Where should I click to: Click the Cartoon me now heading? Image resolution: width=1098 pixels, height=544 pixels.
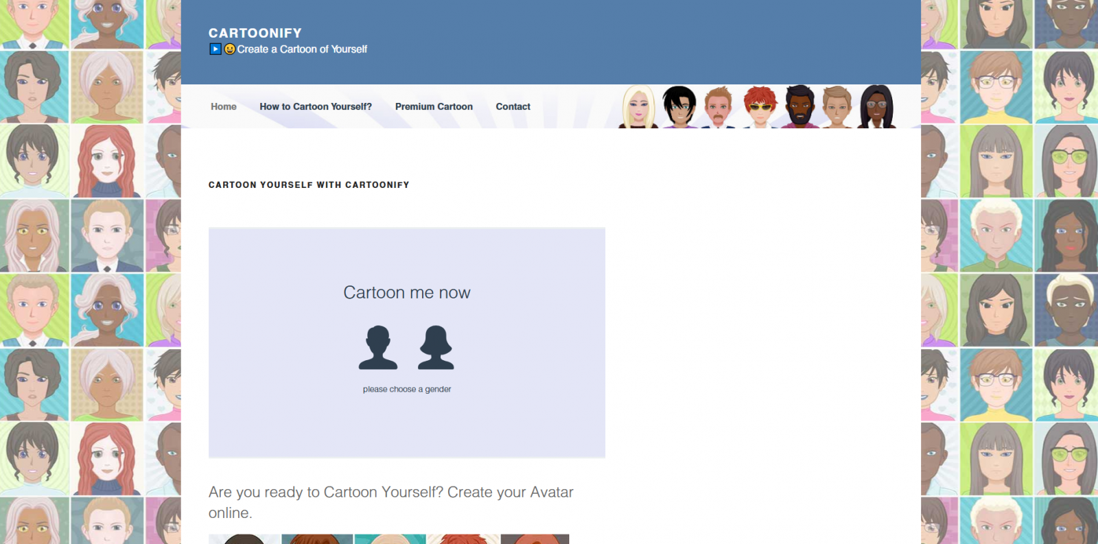407,293
